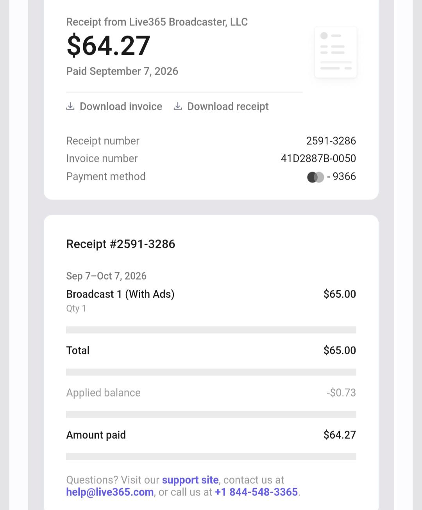422x510 pixels.
Task: Click the receipt document illustration icon
Action: tap(336, 52)
